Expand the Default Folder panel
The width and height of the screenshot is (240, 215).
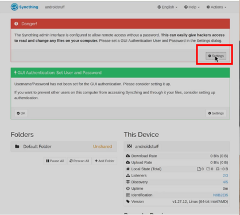[x=64, y=147]
